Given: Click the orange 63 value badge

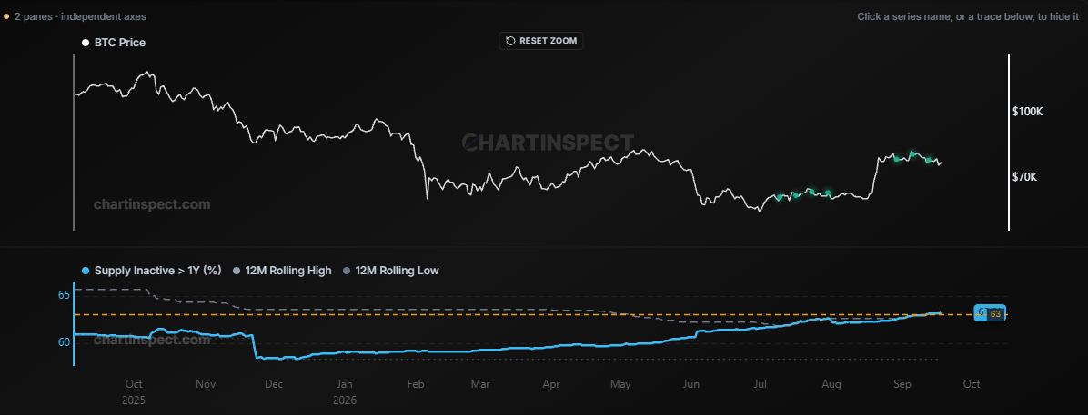Looking at the screenshot, I should [x=995, y=314].
